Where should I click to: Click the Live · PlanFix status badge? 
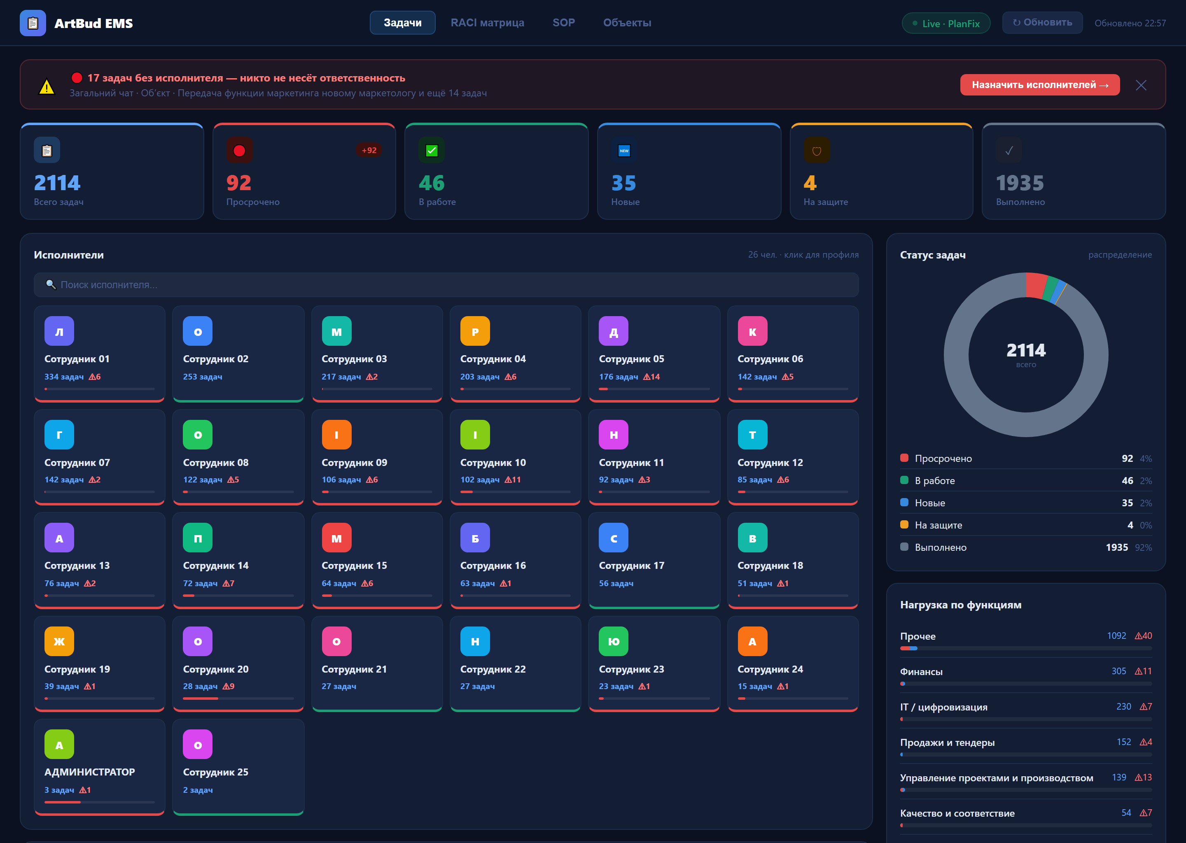(x=946, y=23)
